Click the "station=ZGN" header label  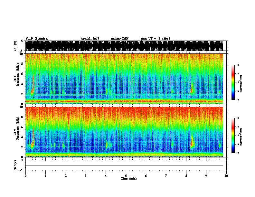119,39
